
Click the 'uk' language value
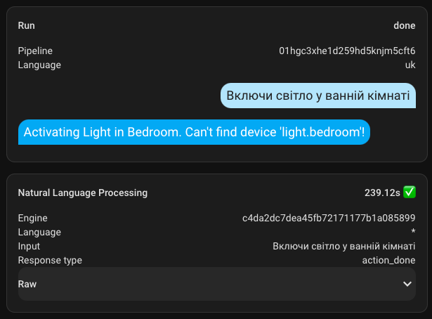tap(410, 65)
